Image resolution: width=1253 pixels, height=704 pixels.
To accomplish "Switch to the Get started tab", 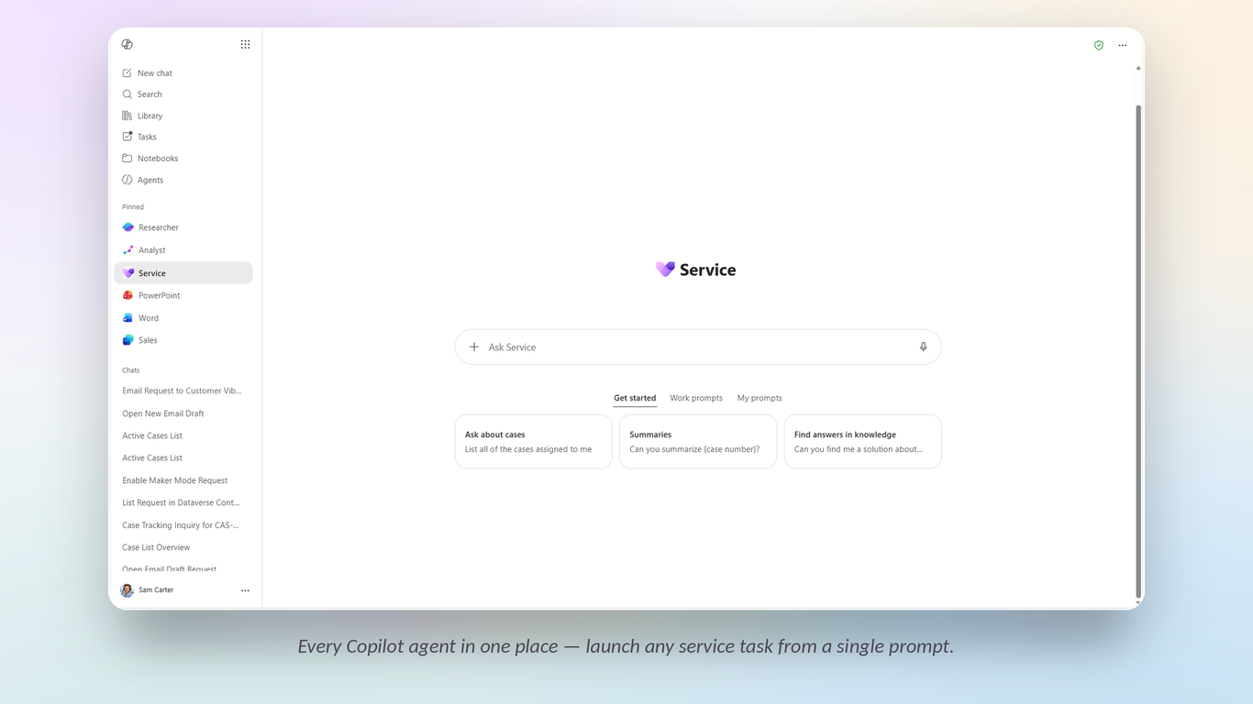I will [635, 398].
